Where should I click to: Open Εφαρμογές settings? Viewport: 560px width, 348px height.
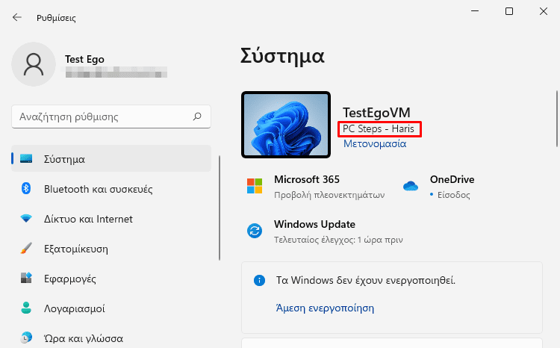point(111,279)
